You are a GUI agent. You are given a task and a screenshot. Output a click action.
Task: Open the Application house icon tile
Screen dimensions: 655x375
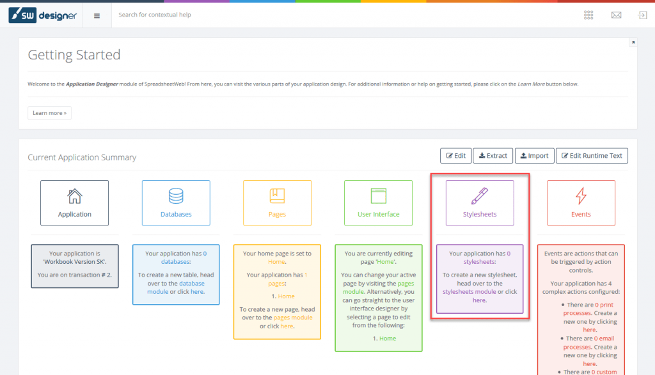74,203
